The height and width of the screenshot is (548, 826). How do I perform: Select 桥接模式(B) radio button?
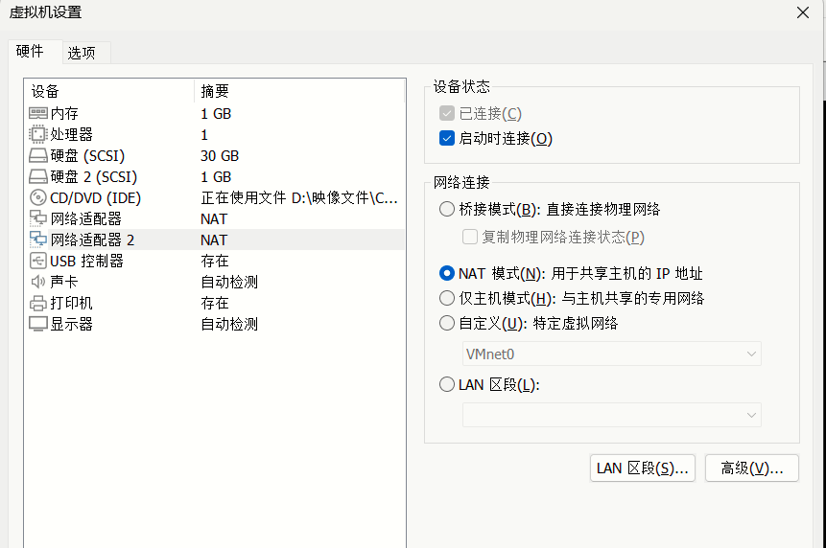pos(447,209)
